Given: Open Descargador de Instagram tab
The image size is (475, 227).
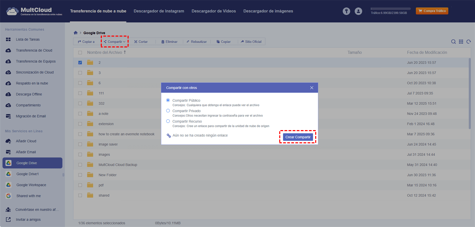Looking at the screenshot, I should click(x=159, y=11).
